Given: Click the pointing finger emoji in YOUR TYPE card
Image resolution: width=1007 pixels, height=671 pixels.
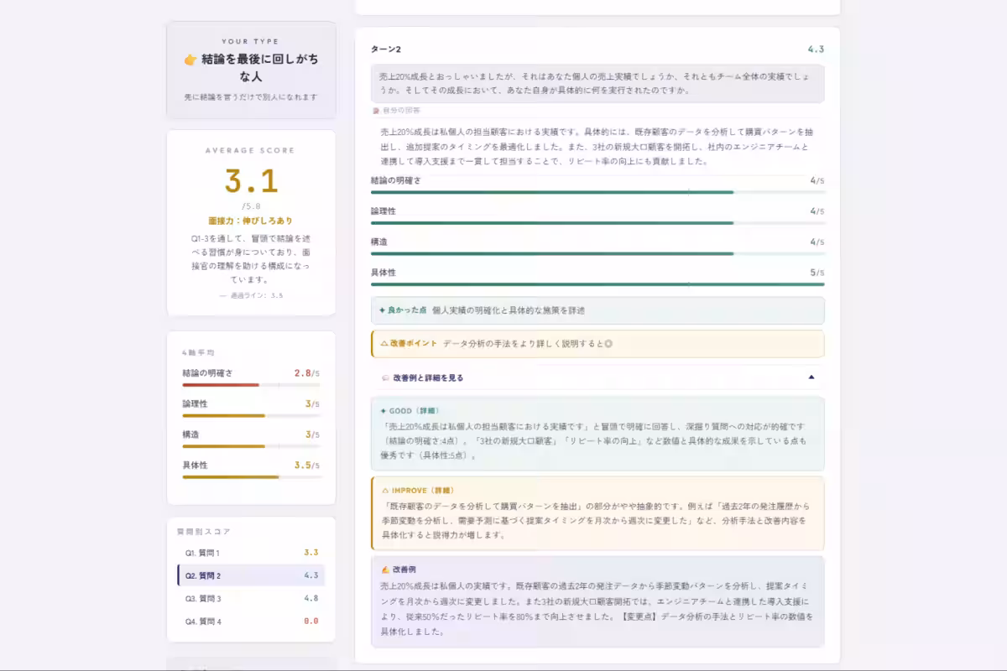Looking at the screenshot, I should (x=190, y=60).
